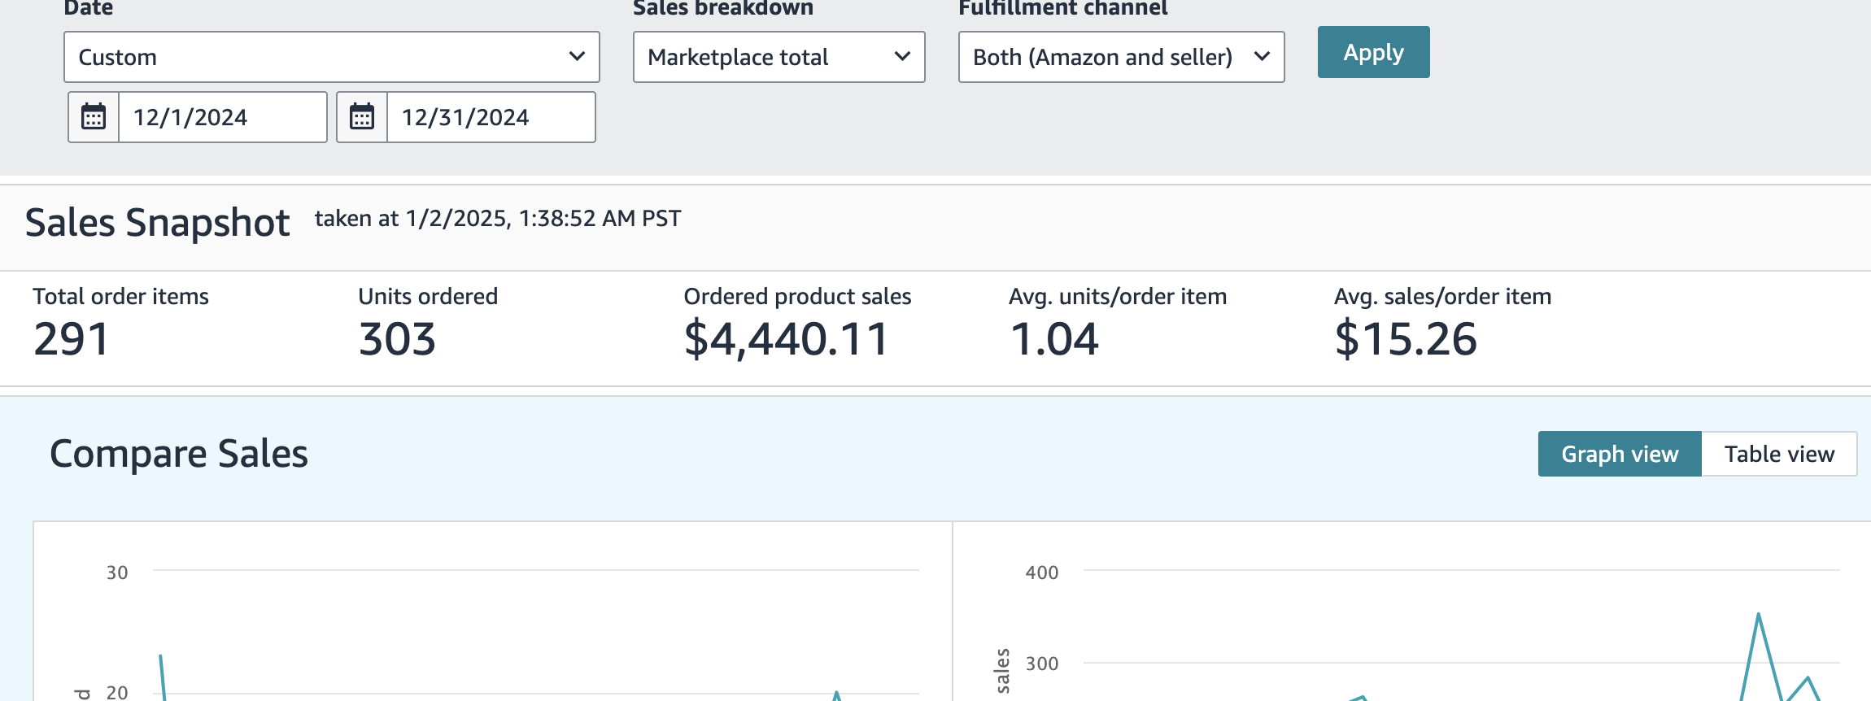
Task: Click the Sales Snapshot heading
Action: coord(157,222)
